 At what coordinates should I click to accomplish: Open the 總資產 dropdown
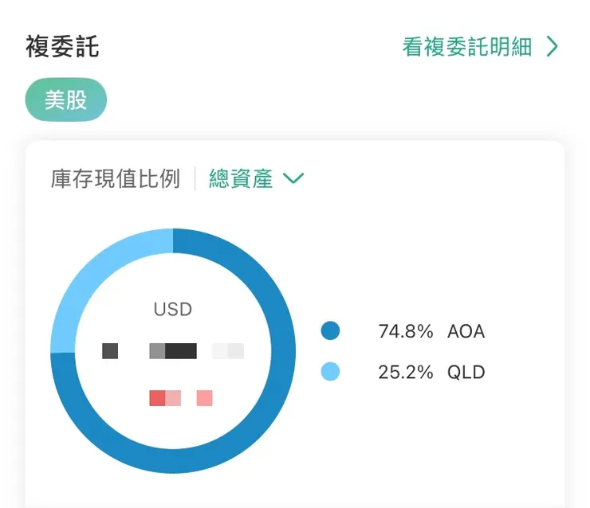click(241, 178)
